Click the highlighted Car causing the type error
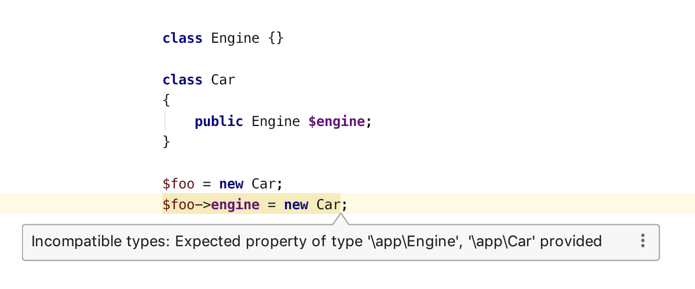The width and height of the screenshot is (695, 289). tap(328, 205)
